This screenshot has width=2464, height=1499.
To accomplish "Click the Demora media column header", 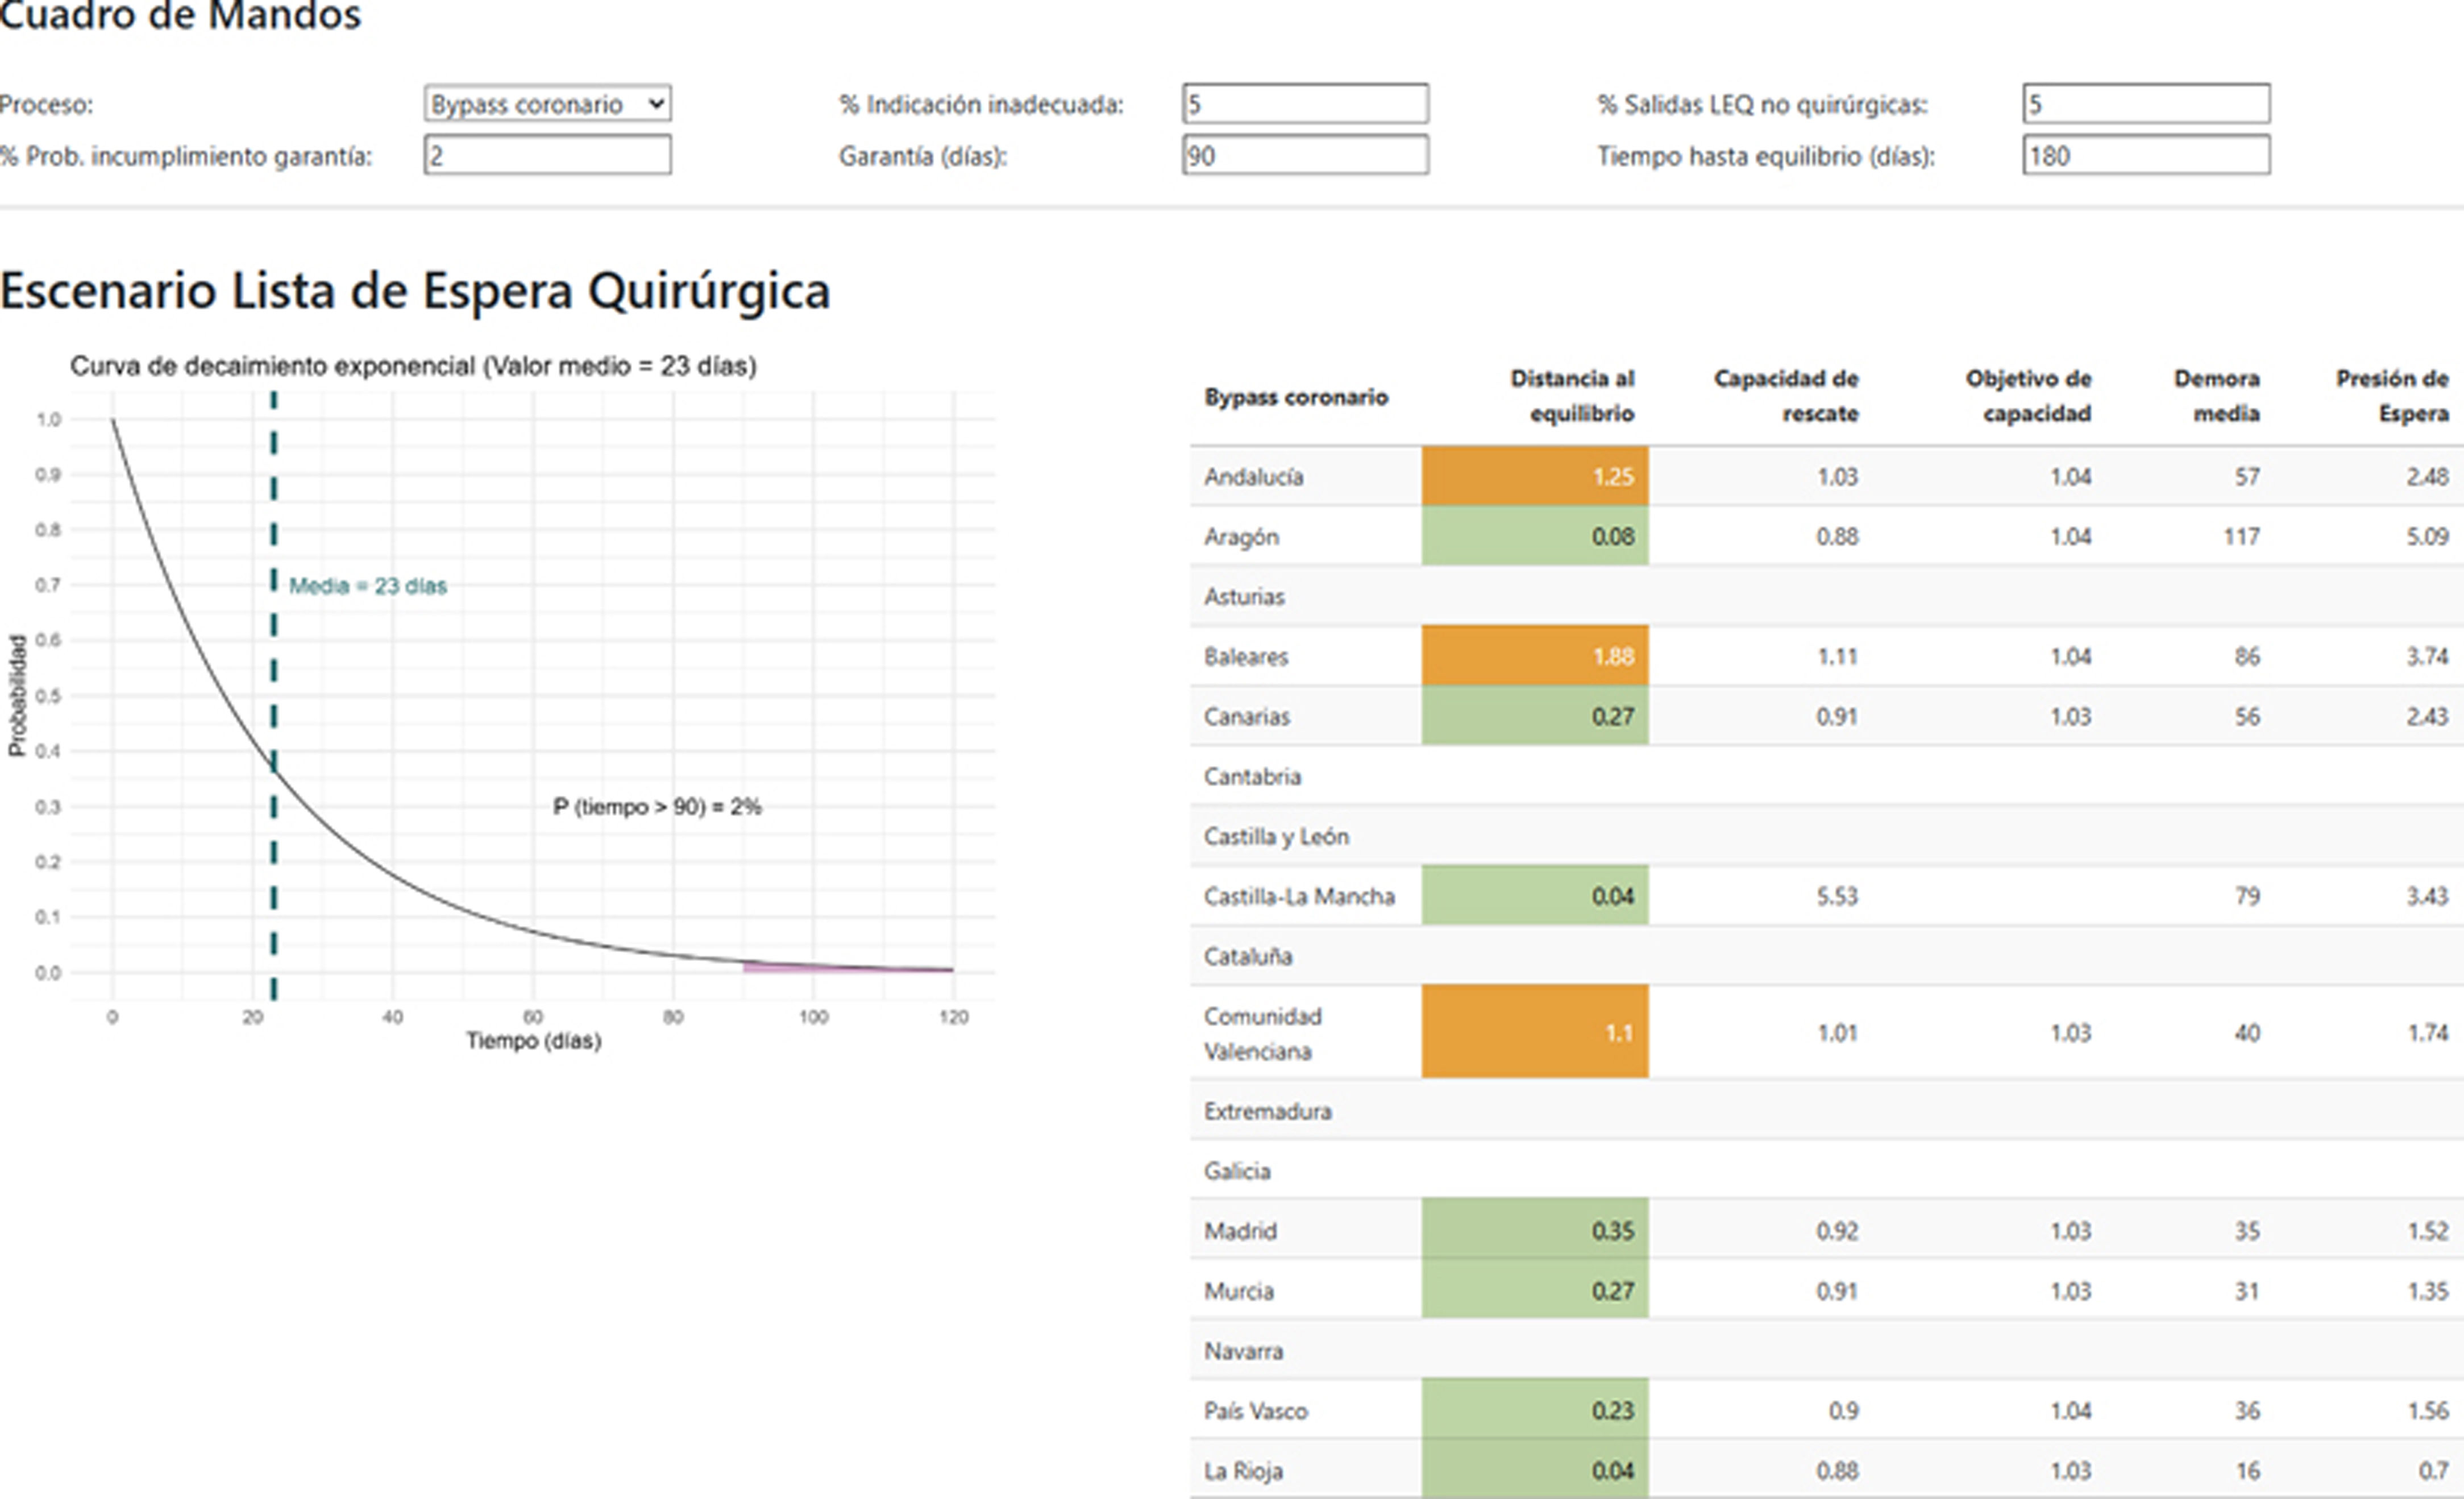I will (2216, 396).
